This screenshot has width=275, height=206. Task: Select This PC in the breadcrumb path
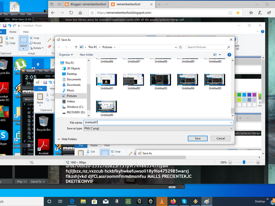(92, 47)
